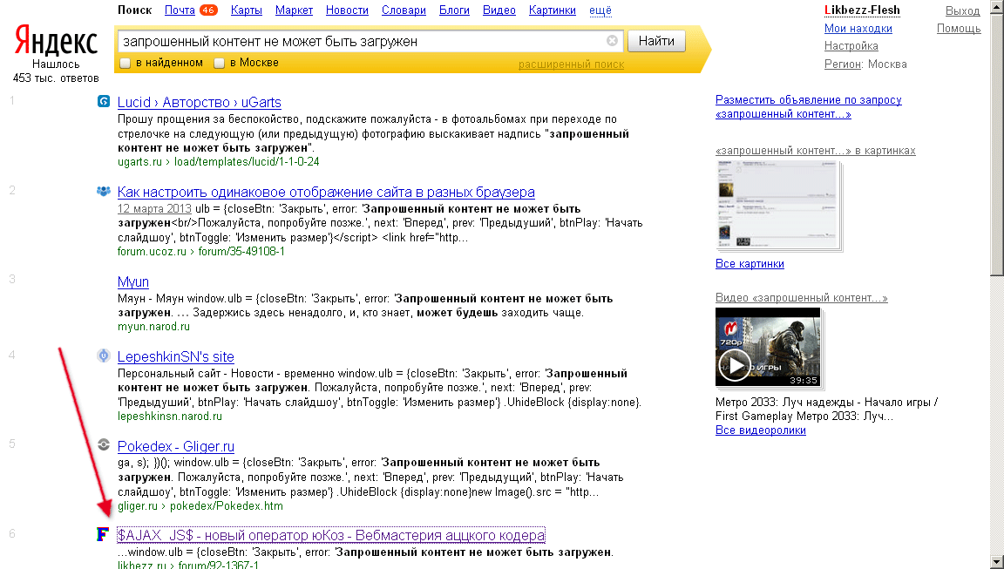Open the Likbezz-Flesh user profile
1004x569 pixels.
(x=862, y=10)
